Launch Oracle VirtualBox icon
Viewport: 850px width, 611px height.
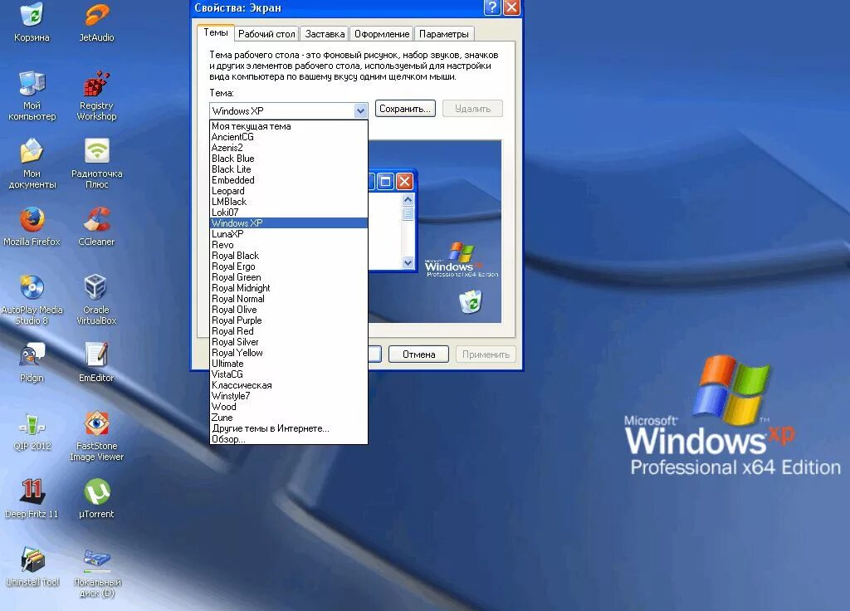96,300
